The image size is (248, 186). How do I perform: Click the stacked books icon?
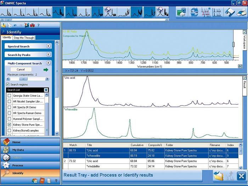[34, 181]
